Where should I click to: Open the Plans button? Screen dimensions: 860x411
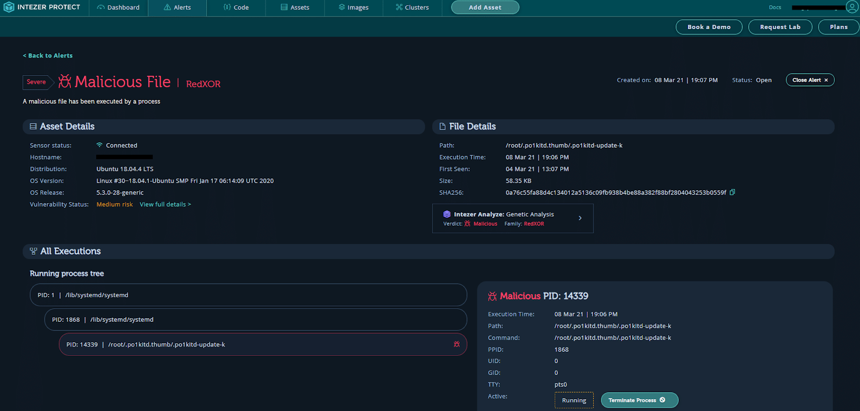click(x=838, y=27)
